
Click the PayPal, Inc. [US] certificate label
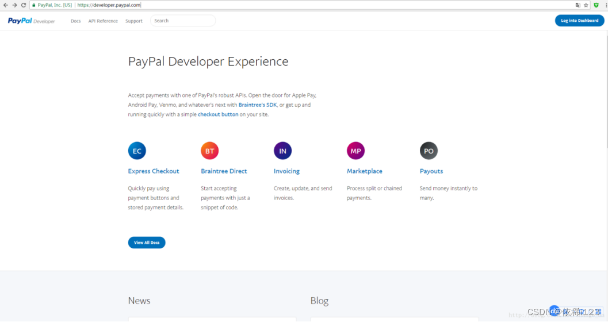click(x=55, y=5)
